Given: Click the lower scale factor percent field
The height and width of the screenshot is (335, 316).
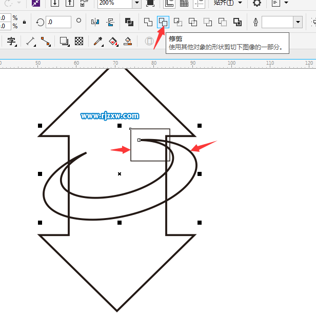Looking at the screenshot, I should [x=5, y=26].
